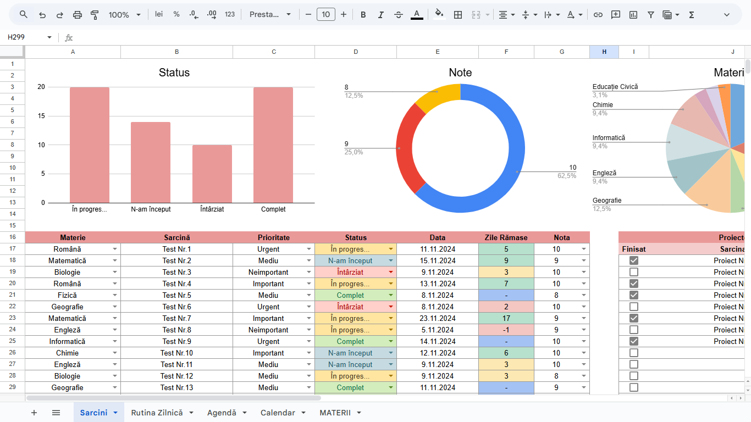Check the Finisat checkbox in row 22
This screenshot has height=422, width=751.
[x=634, y=307]
